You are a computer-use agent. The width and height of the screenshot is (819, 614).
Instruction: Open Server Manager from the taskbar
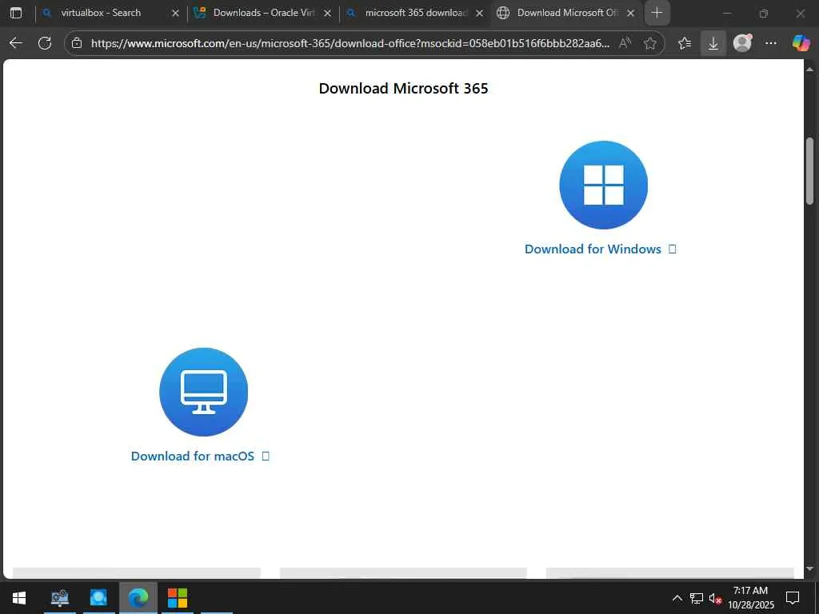click(x=60, y=598)
